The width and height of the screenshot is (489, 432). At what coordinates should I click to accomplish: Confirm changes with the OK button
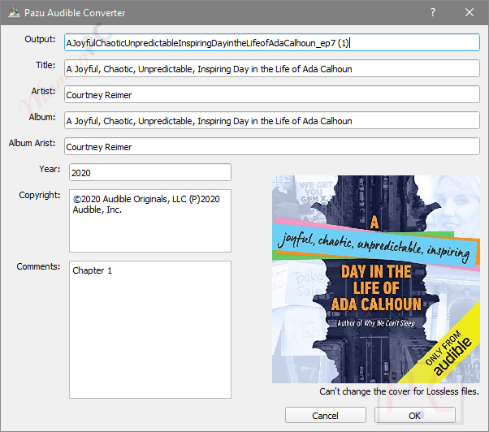pos(415,416)
